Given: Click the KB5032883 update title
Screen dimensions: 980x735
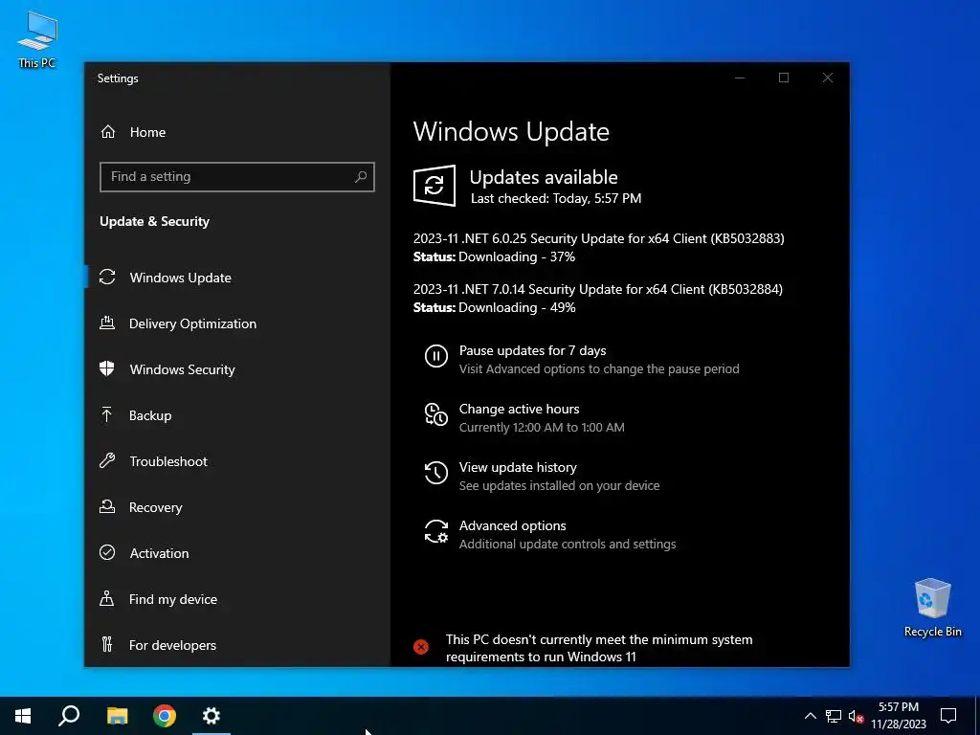Looking at the screenshot, I should [x=598, y=238].
